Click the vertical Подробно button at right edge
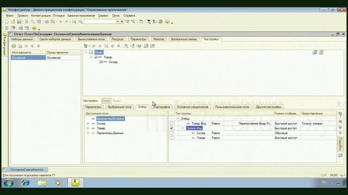 pyautogui.click(x=340, y=144)
